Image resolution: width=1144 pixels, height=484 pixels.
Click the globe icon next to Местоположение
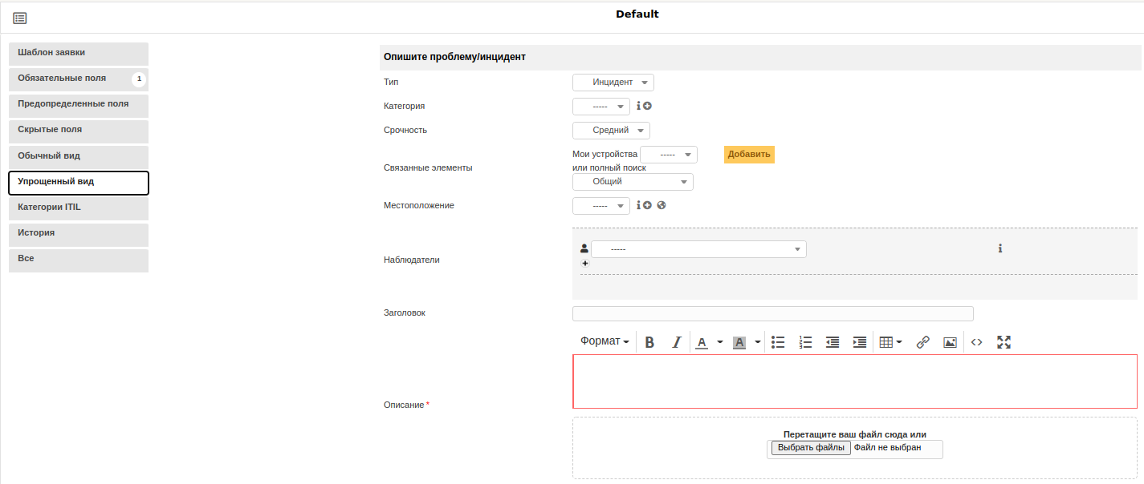(x=662, y=205)
